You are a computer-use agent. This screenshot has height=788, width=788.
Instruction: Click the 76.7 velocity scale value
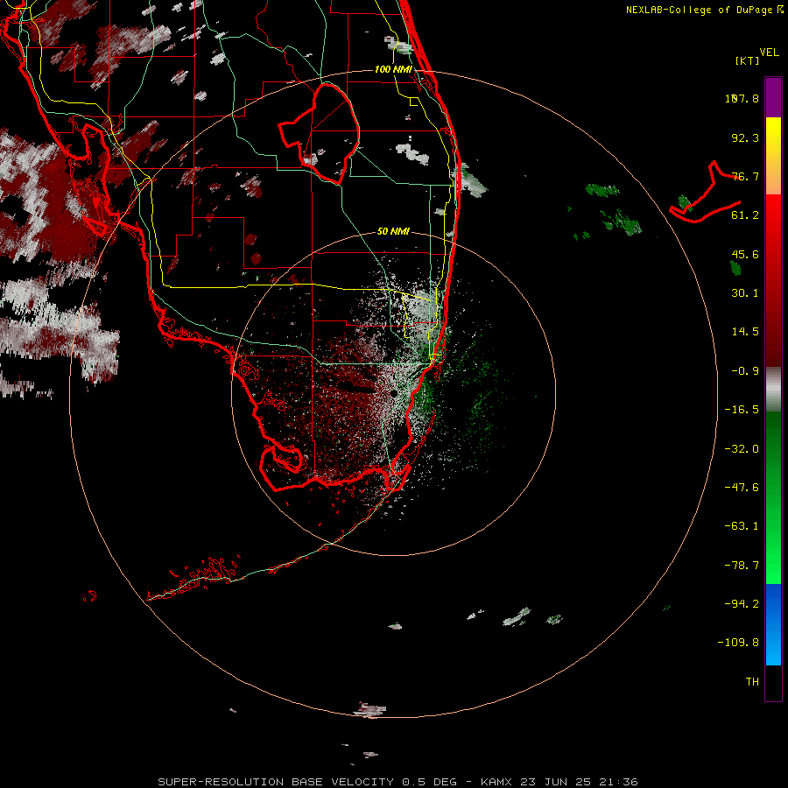point(745,176)
